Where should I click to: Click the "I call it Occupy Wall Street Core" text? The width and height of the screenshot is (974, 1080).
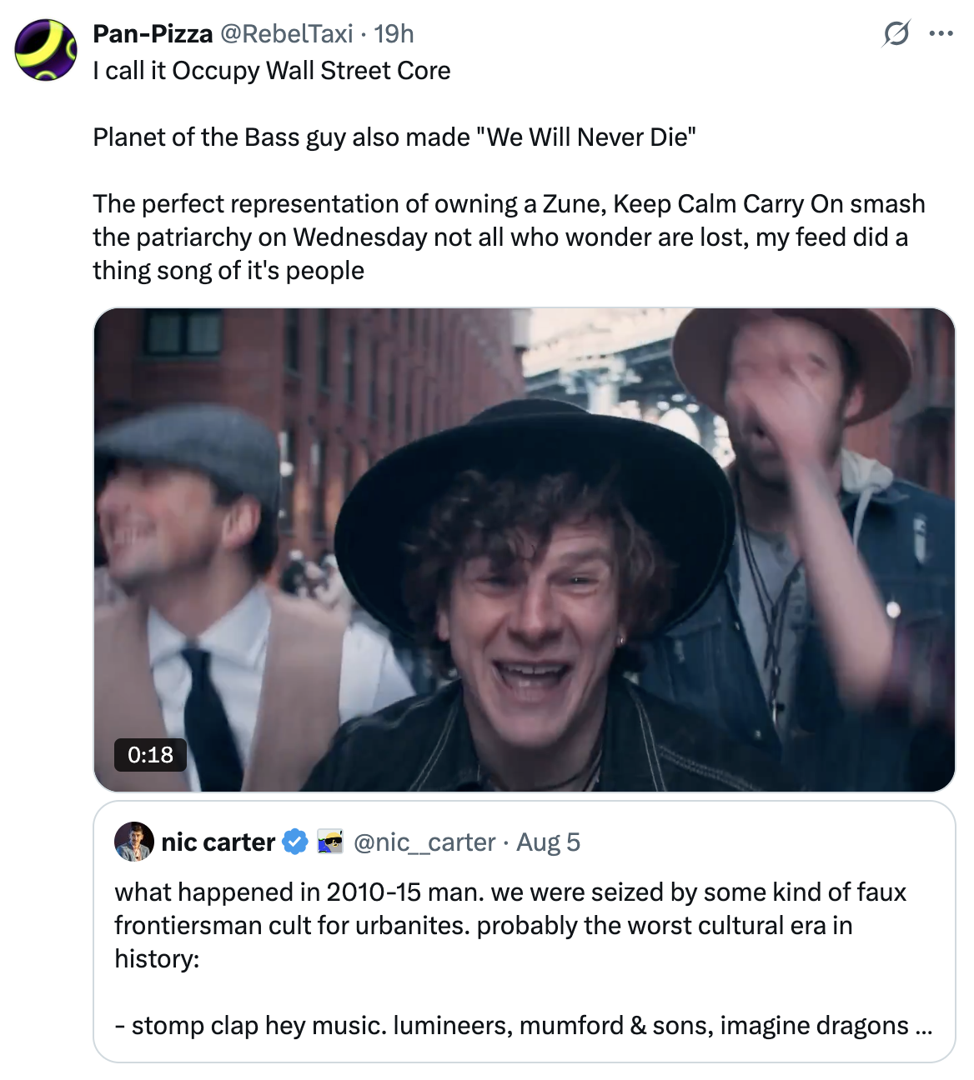[272, 71]
